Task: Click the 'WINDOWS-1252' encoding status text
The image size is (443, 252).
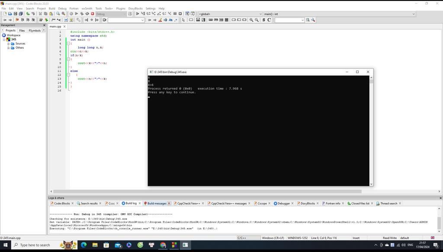Action: (x=298, y=238)
